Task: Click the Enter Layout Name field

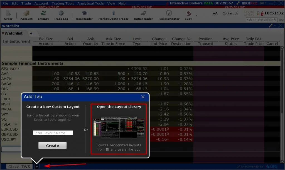Action: 53,133
